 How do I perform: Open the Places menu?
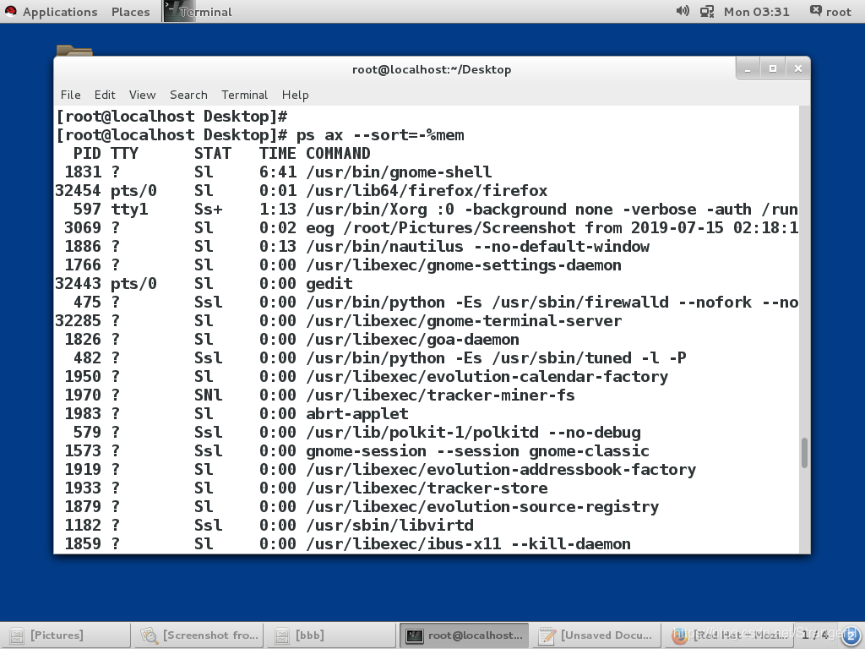(130, 12)
